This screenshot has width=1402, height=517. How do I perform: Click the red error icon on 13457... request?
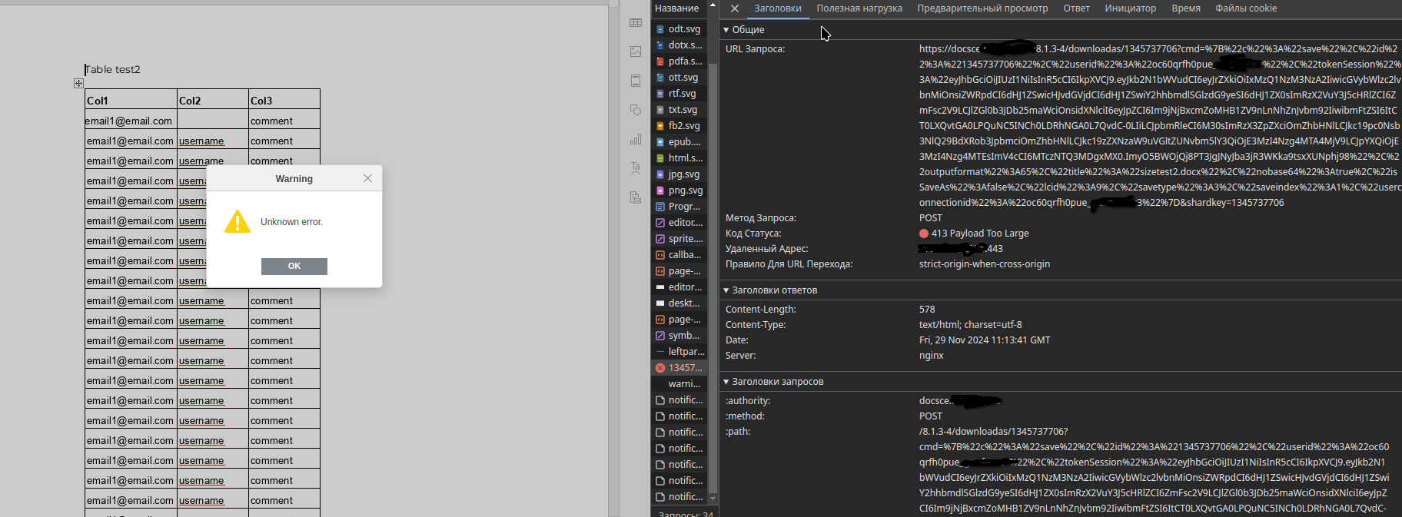coord(659,368)
